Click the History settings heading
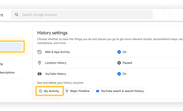 point(52,33)
